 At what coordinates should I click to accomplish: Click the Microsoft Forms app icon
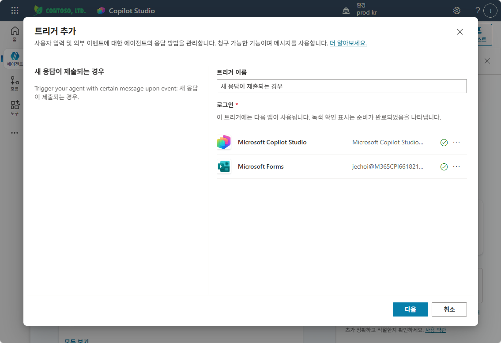pyautogui.click(x=224, y=166)
